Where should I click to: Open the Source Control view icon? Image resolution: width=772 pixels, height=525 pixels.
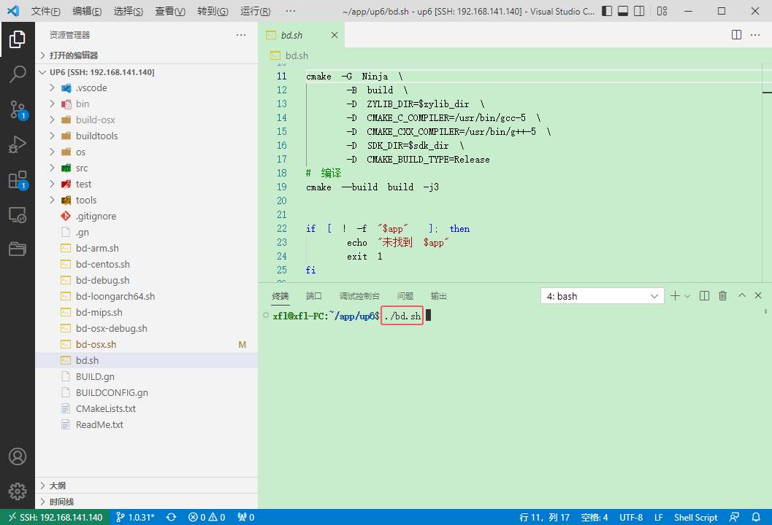click(18, 109)
